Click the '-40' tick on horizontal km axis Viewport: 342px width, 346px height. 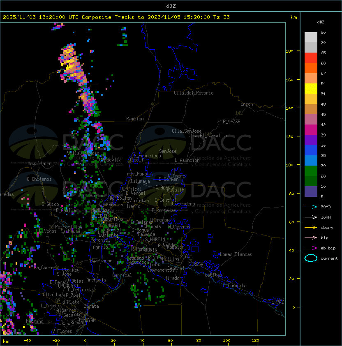pyautogui.click(x=27, y=341)
